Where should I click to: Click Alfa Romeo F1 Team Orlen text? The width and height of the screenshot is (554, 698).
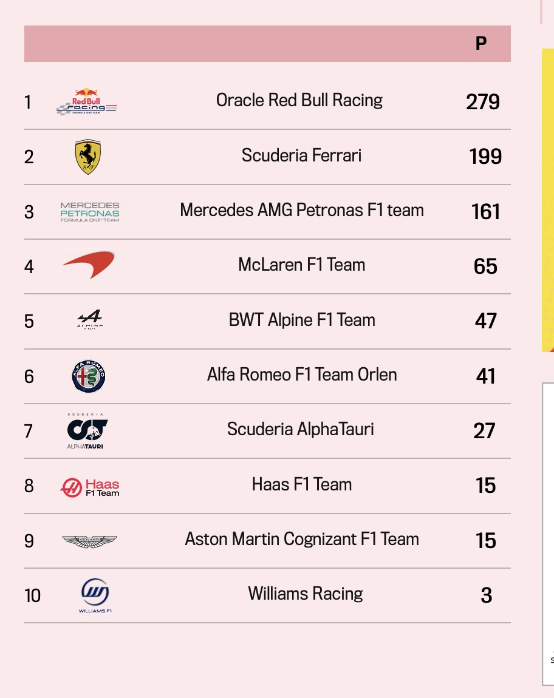(302, 374)
